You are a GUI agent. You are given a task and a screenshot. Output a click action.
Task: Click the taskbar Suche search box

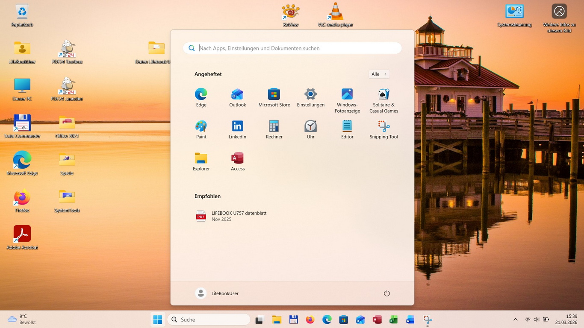pyautogui.click(x=209, y=319)
